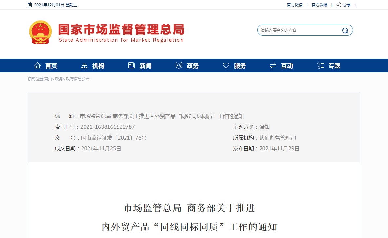
Task: Click the book icon for 政务
Action: pos(179,66)
